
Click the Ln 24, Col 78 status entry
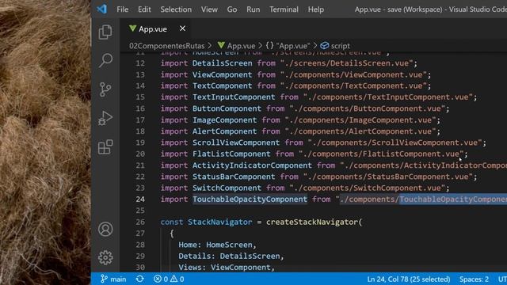pos(409,279)
